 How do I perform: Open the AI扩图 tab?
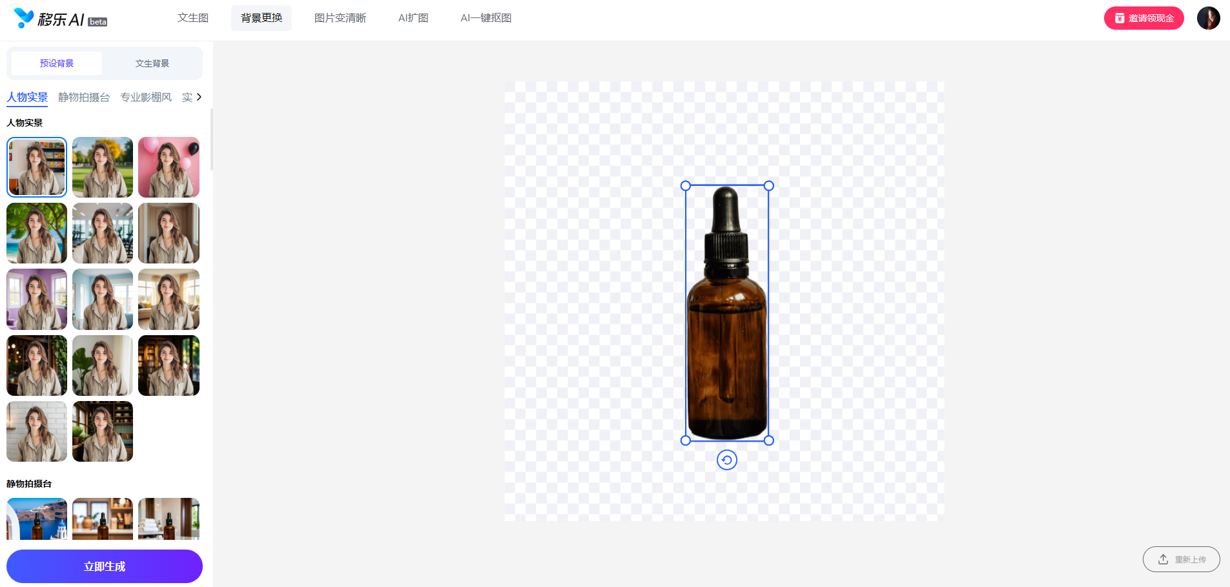click(x=413, y=18)
